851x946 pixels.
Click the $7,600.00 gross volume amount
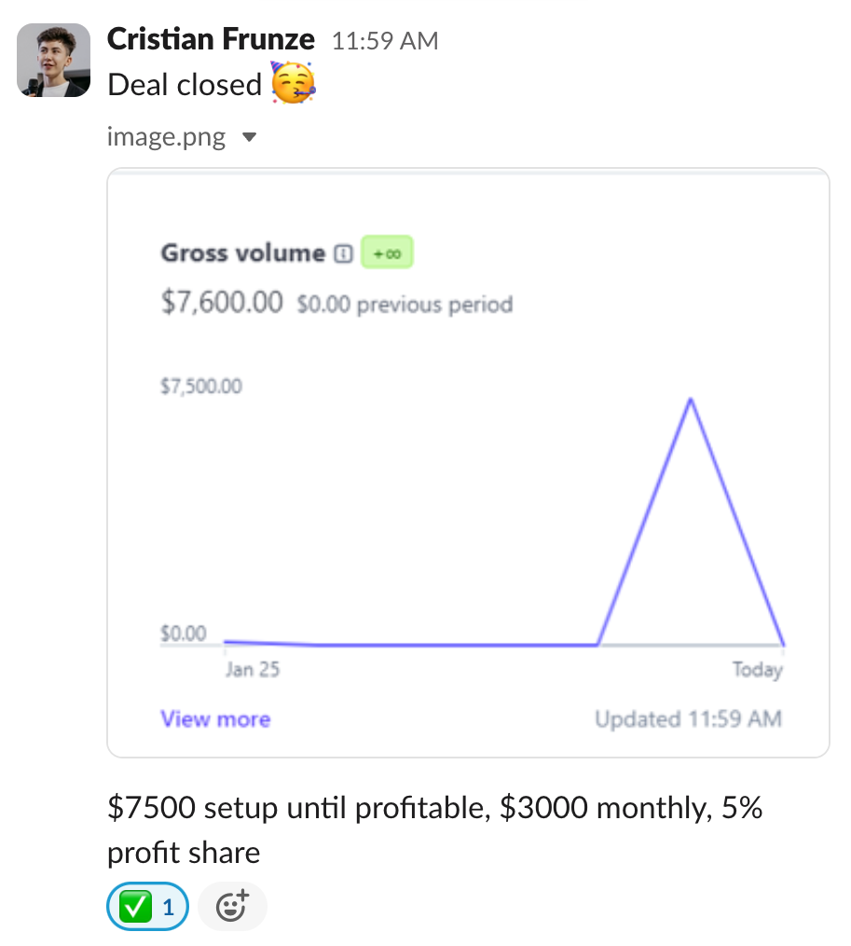(222, 303)
